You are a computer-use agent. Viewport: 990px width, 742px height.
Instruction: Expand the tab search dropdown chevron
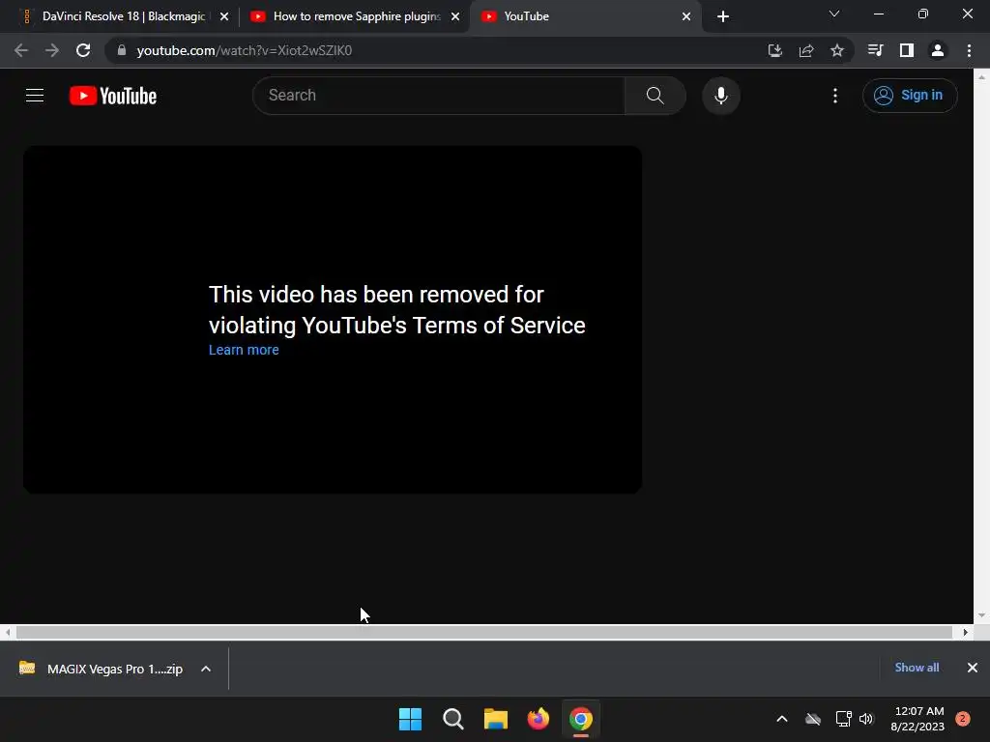[834, 14]
